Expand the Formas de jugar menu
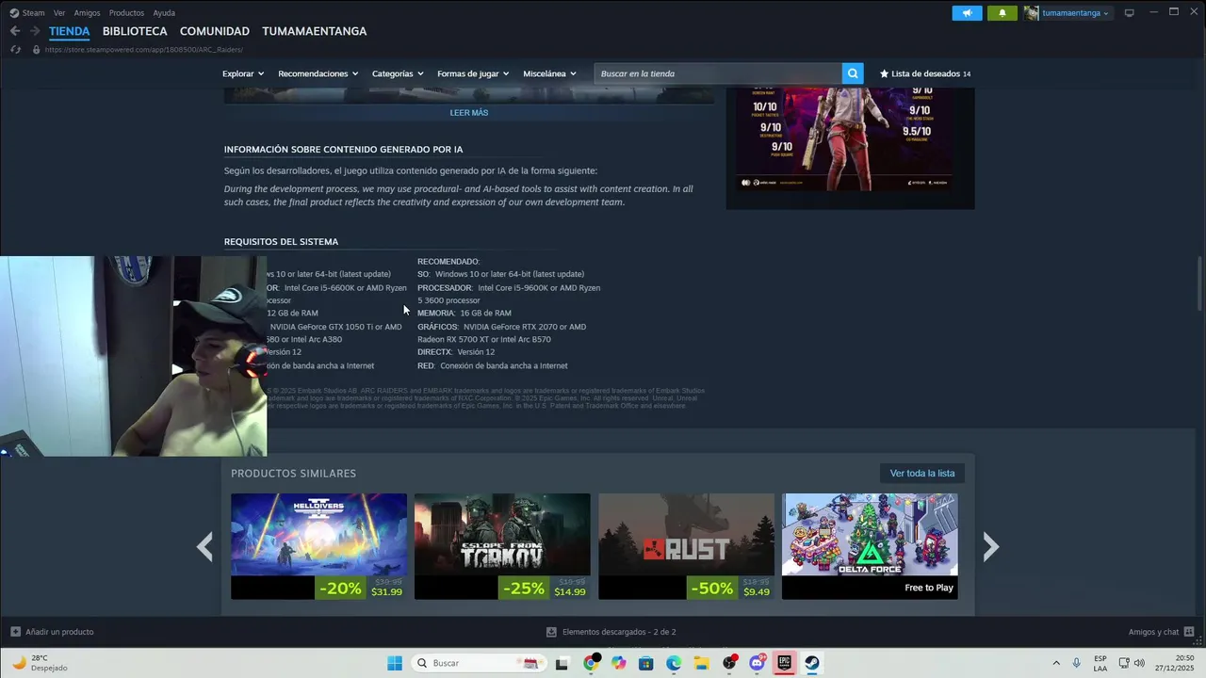1206x678 pixels. pos(473,73)
